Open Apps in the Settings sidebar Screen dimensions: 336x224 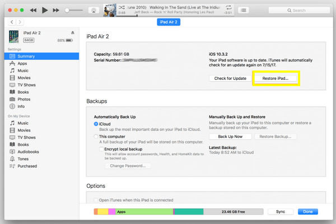(22, 64)
